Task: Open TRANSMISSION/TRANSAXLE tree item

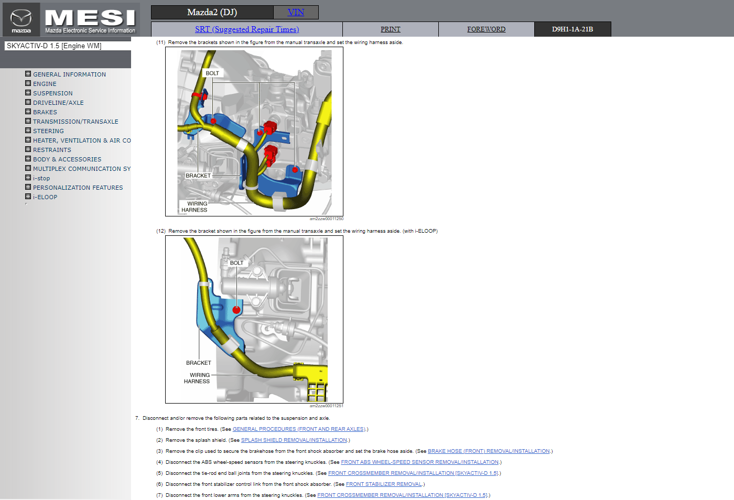Action: (75, 122)
